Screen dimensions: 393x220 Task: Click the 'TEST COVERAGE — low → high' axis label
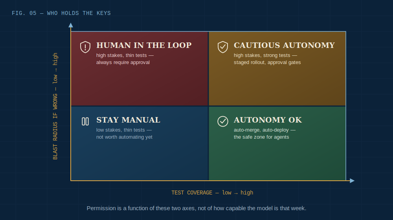click(x=212, y=192)
